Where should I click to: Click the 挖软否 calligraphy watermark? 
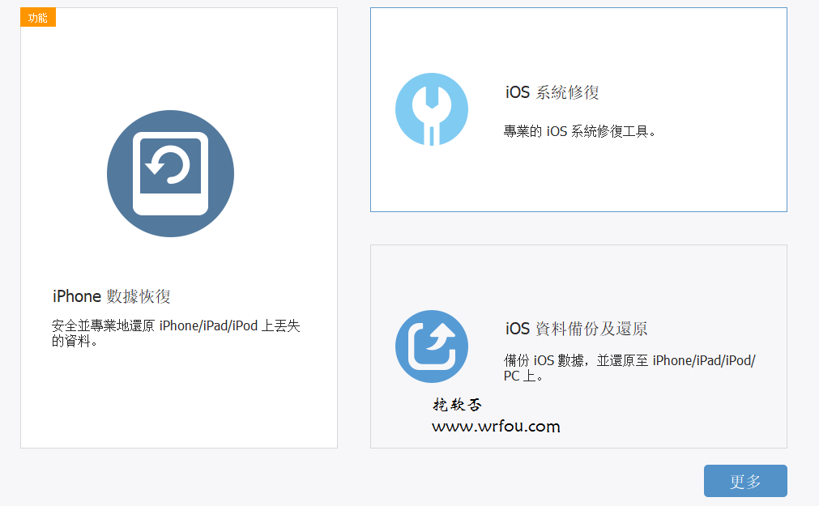point(457,405)
